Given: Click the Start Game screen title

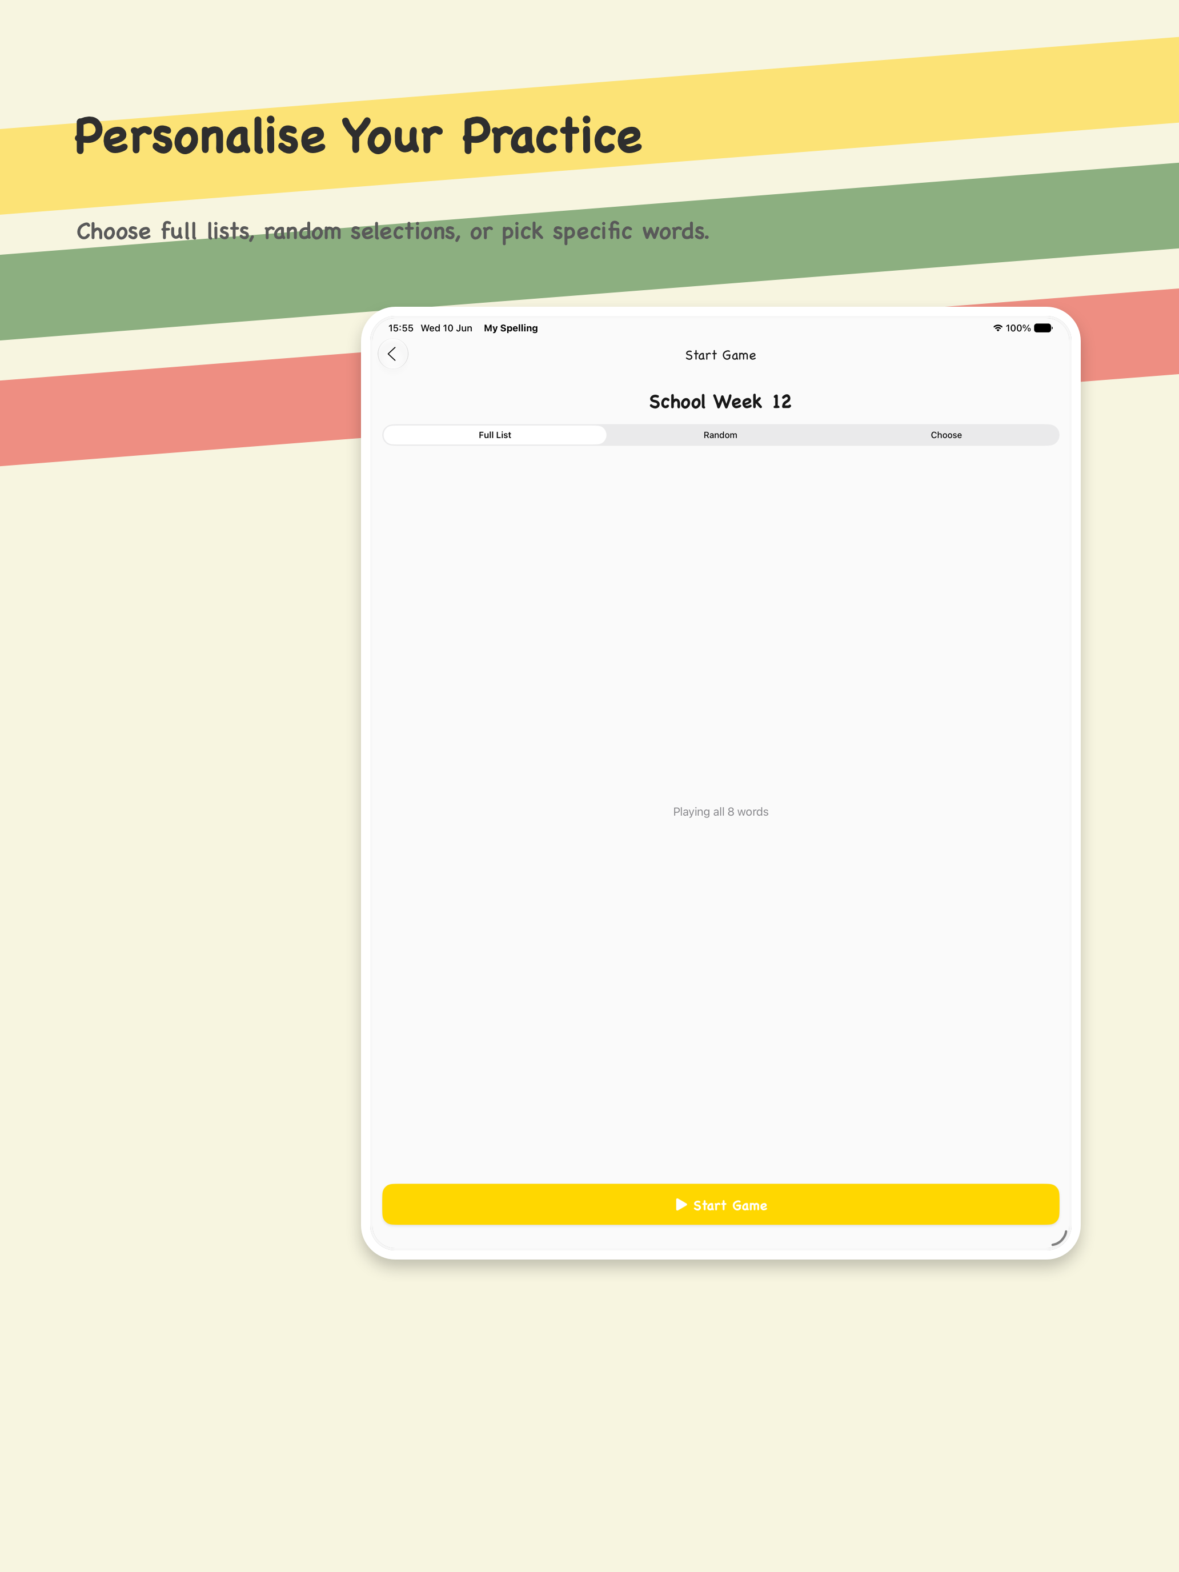Looking at the screenshot, I should [720, 355].
